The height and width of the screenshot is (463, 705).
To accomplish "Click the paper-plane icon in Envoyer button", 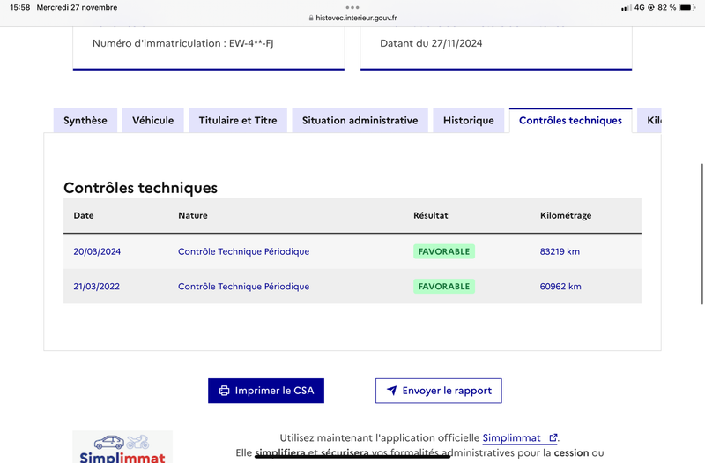I will (x=391, y=390).
